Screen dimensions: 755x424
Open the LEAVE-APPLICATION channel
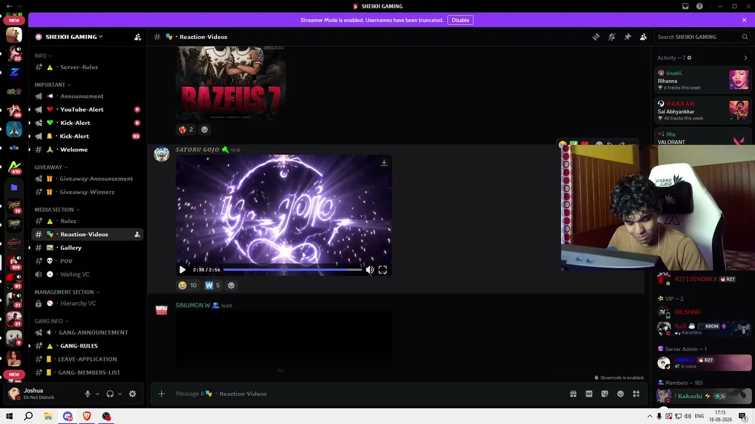click(87, 359)
